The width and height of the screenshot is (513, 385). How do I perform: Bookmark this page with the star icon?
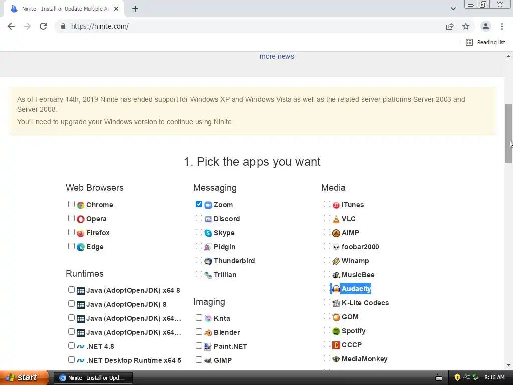[x=466, y=26]
